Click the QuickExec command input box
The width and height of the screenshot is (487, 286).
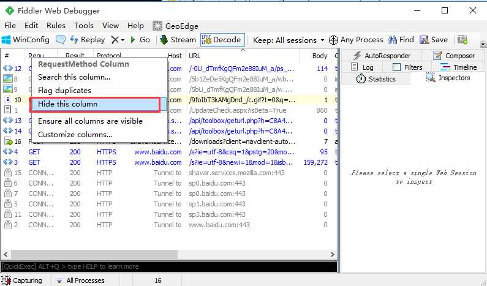(x=169, y=266)
